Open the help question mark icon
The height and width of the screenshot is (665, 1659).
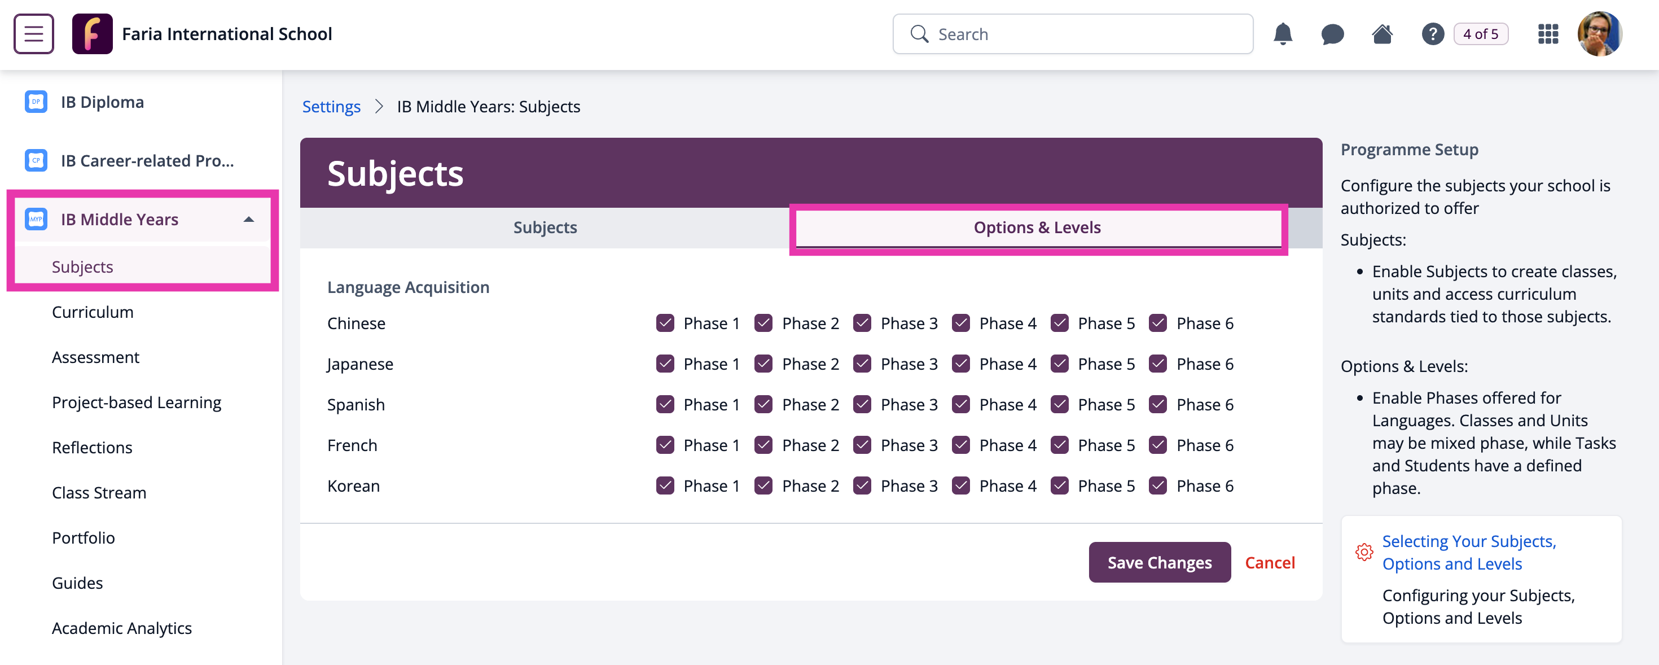click(1432, 33)
